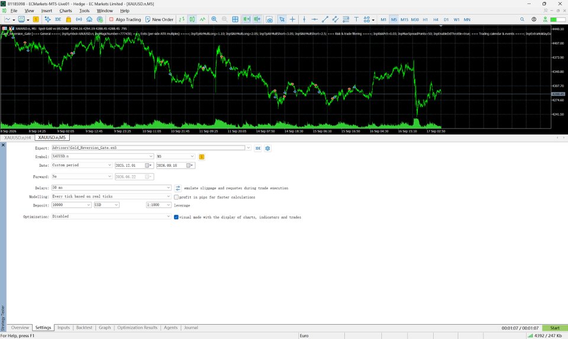Open the yellow dollar symbol specification icon

[x=202, y=157]
